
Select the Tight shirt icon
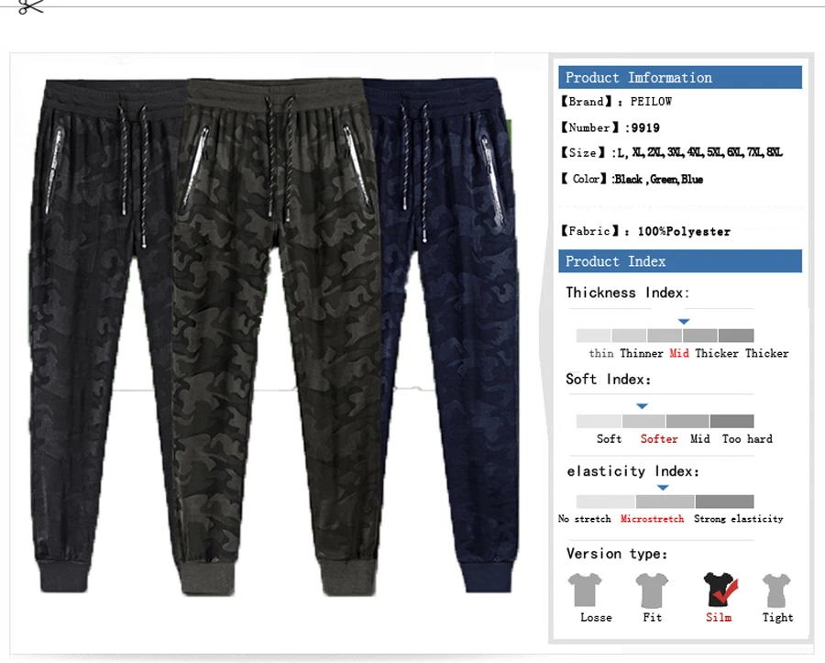coord(776,591)
